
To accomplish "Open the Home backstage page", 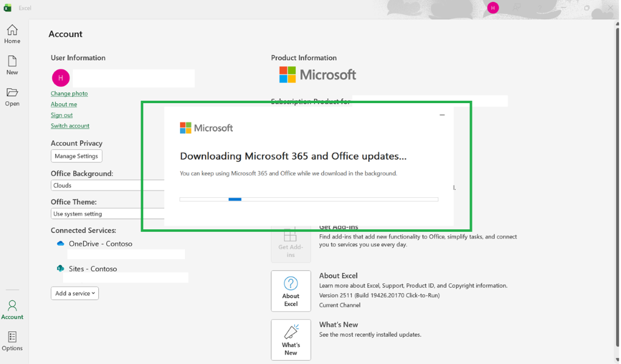I will pyautogui.click(x=12, y=33).
